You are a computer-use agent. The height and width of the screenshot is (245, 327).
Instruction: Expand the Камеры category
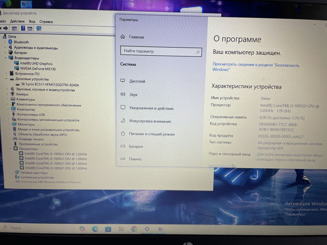7,94
